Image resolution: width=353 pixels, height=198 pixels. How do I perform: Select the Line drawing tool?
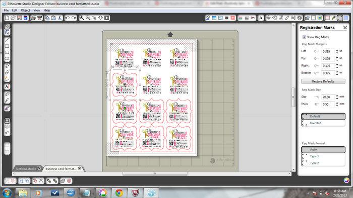[x=7, y=40]
